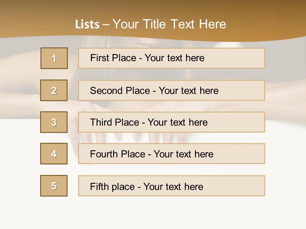Click the word Lists in title
The height and width of the screenshot is (229, 306).
(x=87, y=24)
